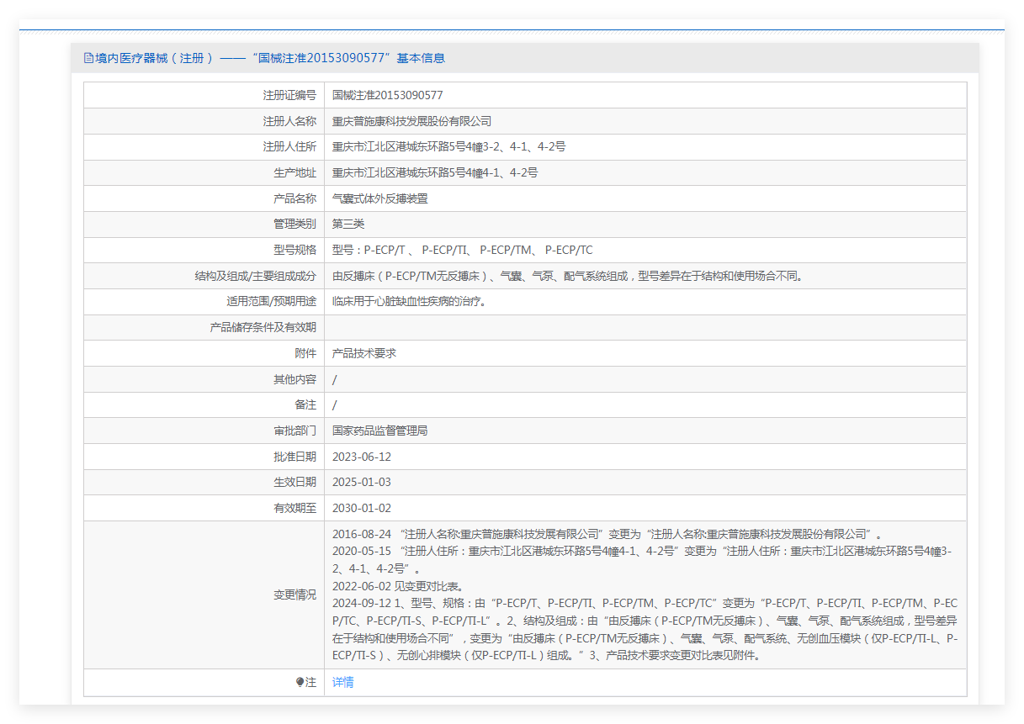Click the bulb icon beside 注
Viewport: 1024px width, 724px height.
tap(300, 683)
